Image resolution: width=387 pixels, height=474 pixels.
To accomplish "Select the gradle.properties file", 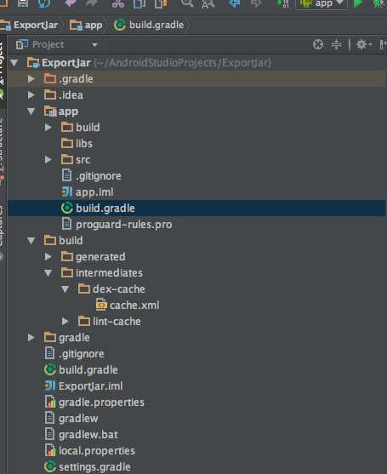I will 94,403.
